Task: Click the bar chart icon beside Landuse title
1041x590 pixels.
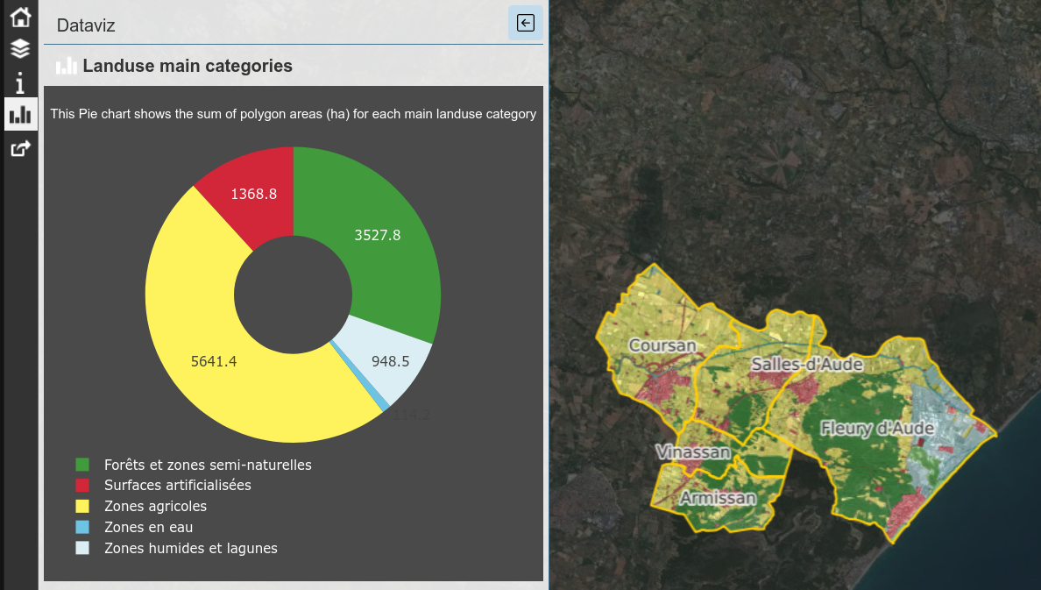Action: pyautogui.click(x=67, y=66)
